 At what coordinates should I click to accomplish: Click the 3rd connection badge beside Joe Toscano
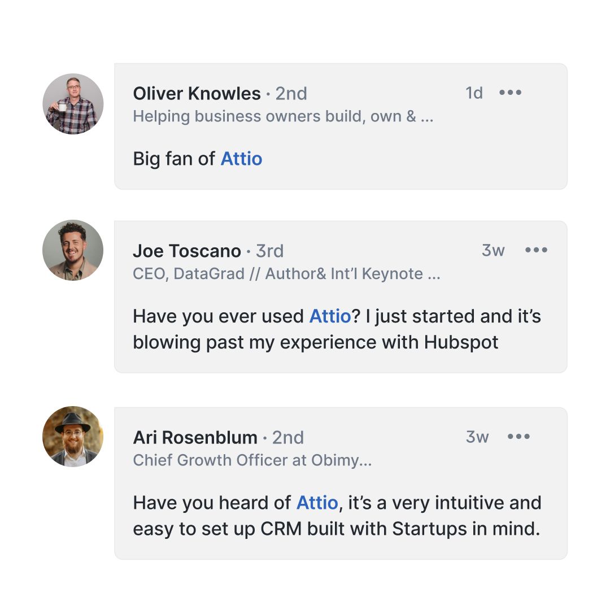point(269,251)
